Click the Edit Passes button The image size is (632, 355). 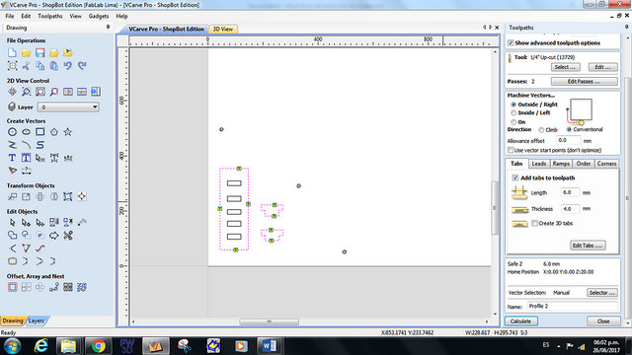point(584,81)
